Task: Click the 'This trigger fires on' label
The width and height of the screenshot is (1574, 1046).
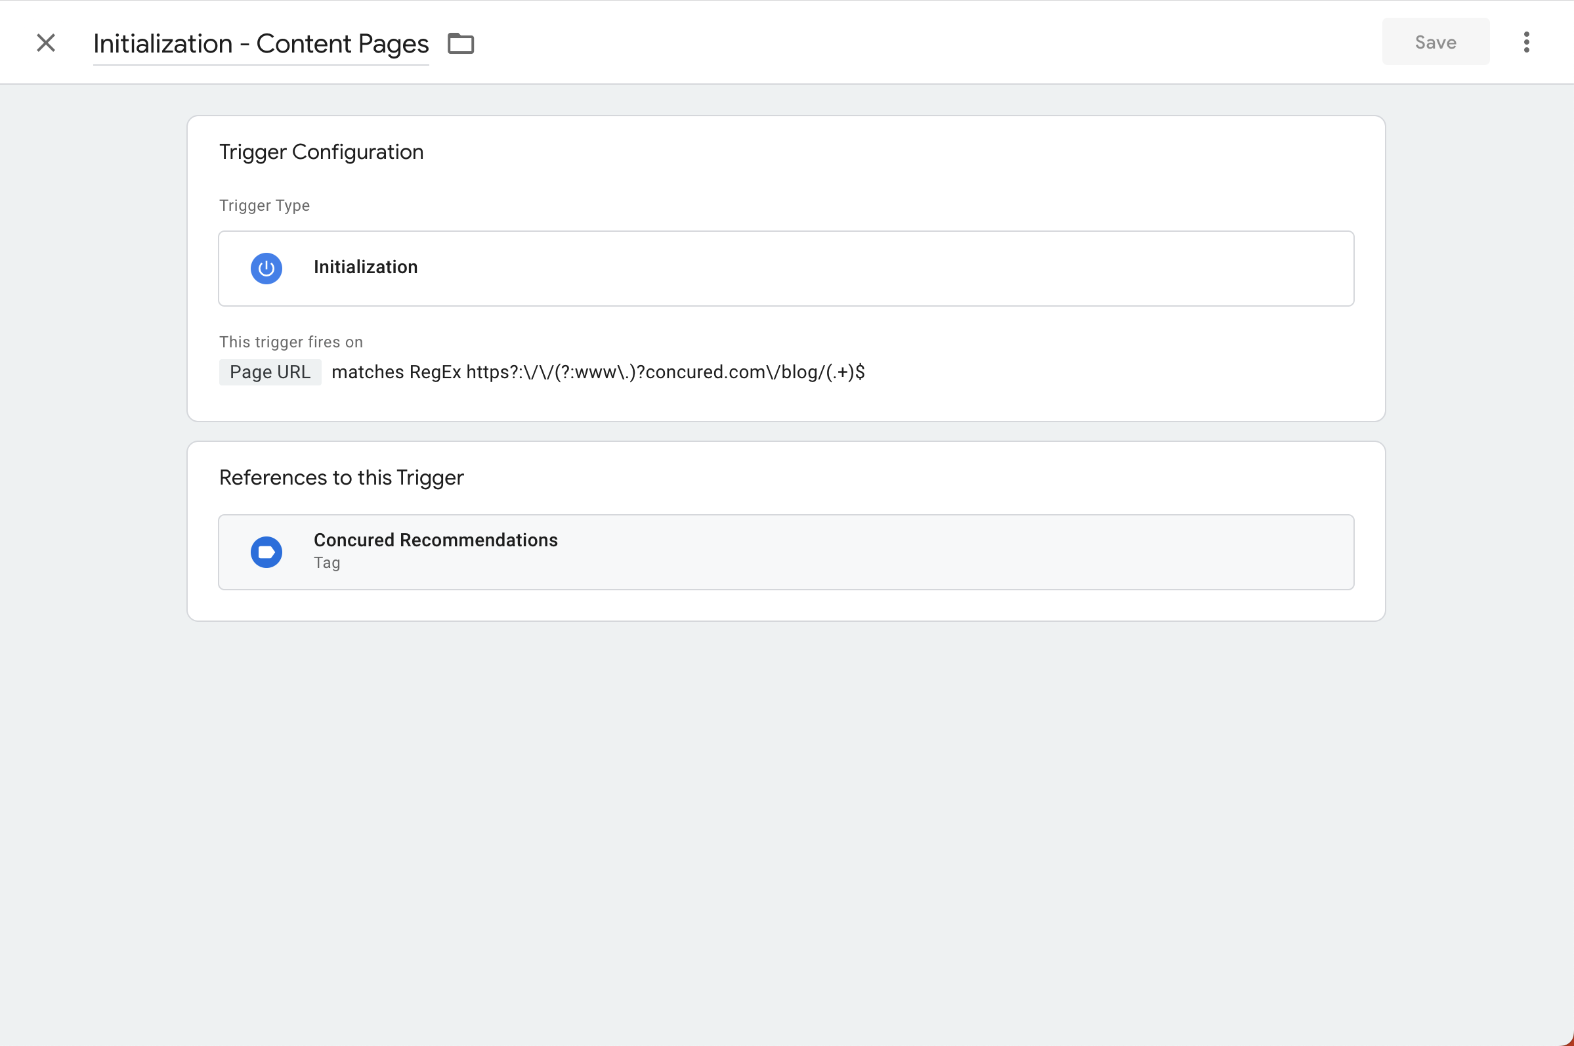Action: [x=291, y=342]
